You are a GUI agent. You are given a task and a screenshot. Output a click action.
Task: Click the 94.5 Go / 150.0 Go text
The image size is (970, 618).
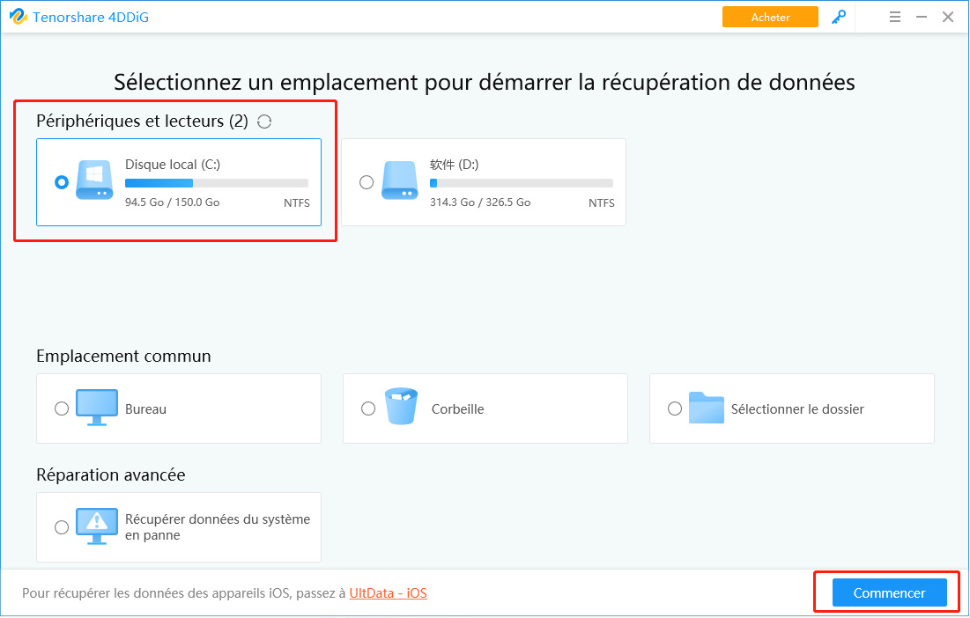(172, 202)
